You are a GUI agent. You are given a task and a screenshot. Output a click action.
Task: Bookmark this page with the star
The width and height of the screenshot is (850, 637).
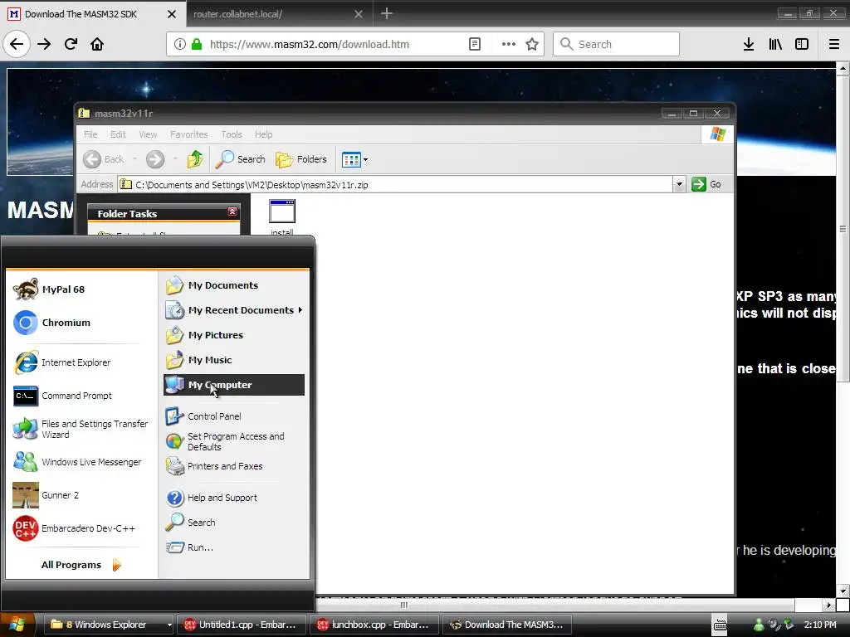[x=532, y=44]
